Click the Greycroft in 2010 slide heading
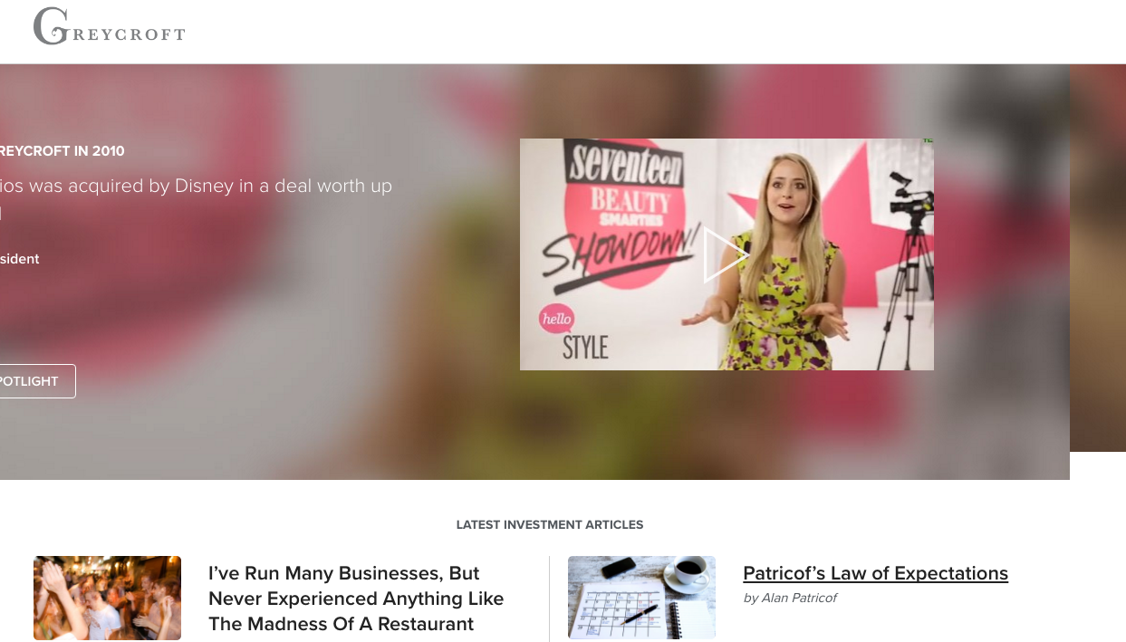 pyautogui.click(x=62, y=150)
